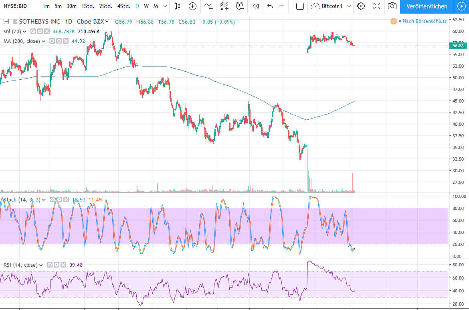Click the 468.782K volume value
Image resolution: width=469 pixels, height=310 pixels.
pyautogui.click(x=64, y=31)
